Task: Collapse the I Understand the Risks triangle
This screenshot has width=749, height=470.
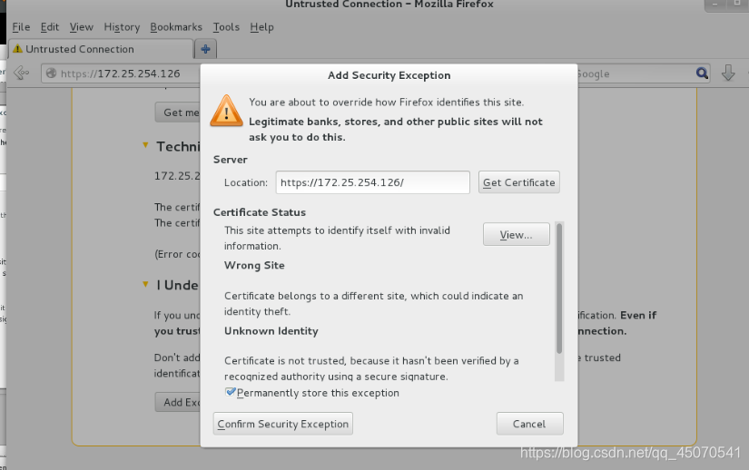Action: tap(145, 284)
